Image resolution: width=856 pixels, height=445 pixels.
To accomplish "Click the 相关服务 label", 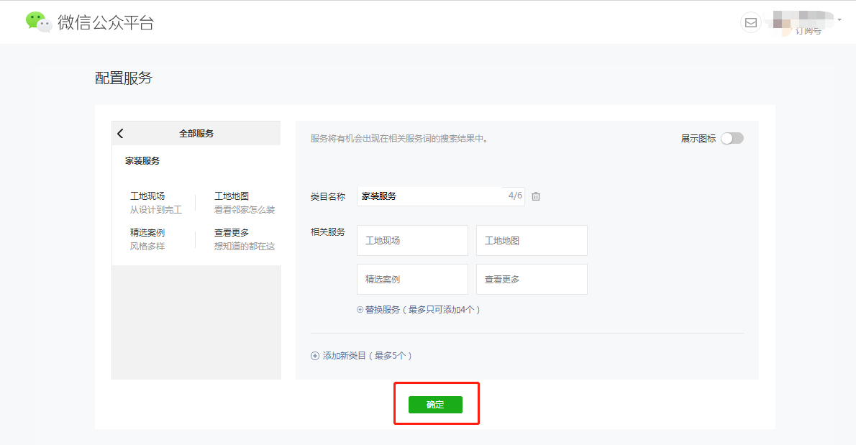I will pos(328,231).
